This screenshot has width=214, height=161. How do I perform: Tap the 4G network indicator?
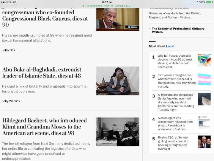tap(15, 2)
